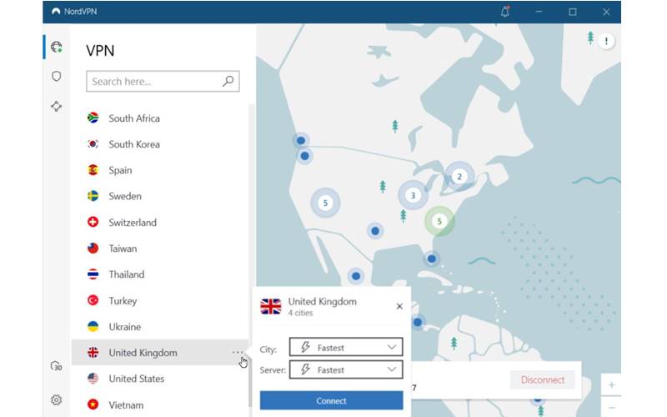
Task: Select Switzerland from country list
Action: [x=132, y=223]
